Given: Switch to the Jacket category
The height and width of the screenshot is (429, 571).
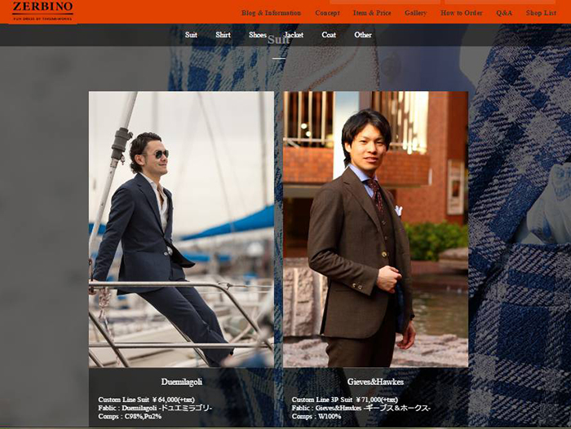Looking at the screenshot, I should tap(294, 35).
